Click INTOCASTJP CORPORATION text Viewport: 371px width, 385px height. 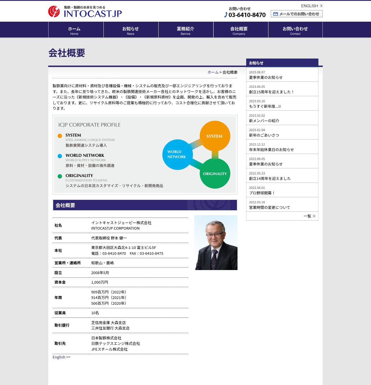(115, 228)
